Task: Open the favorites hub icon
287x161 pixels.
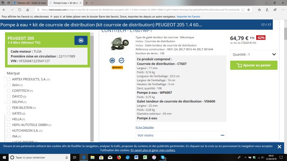Action: coord(259,10)
